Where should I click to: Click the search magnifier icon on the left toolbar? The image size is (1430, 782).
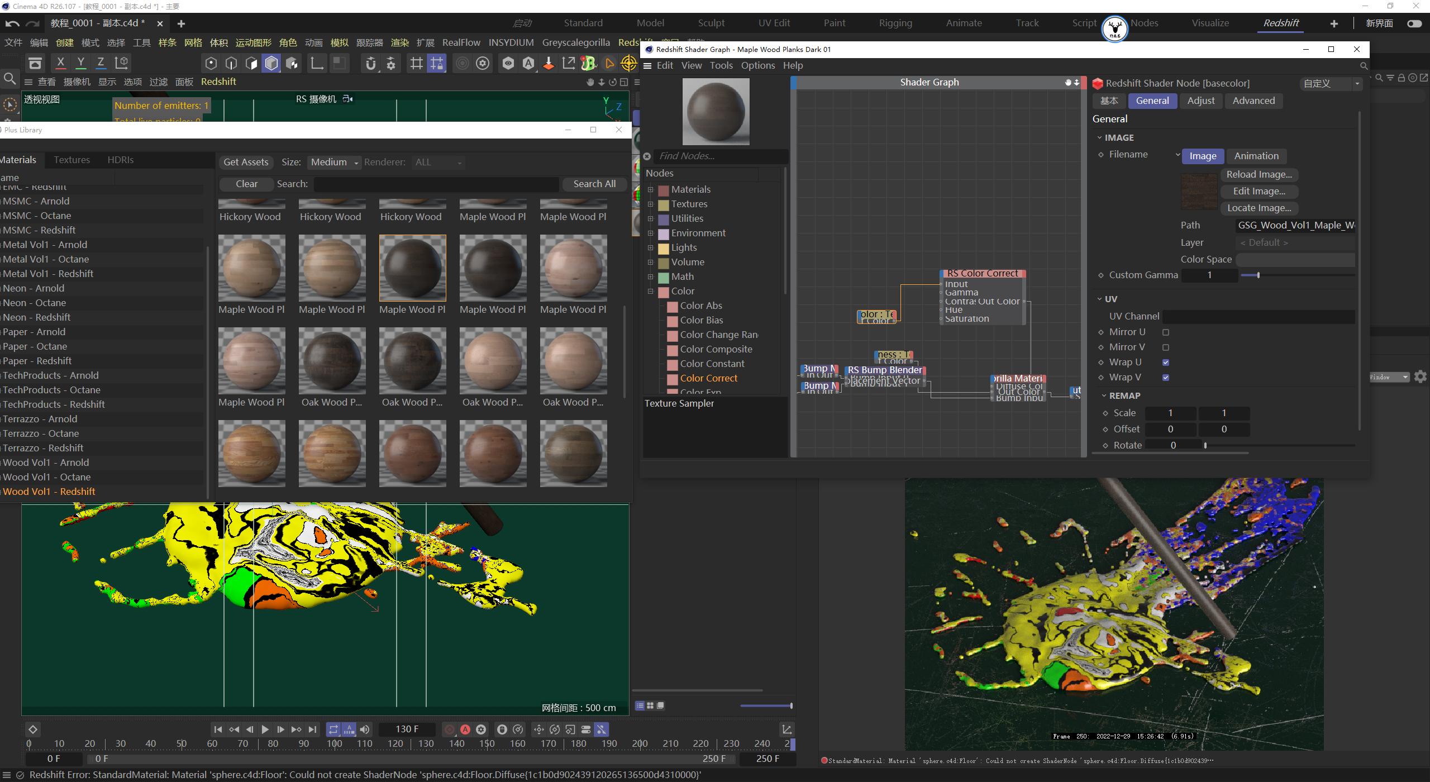click(9, 79)
